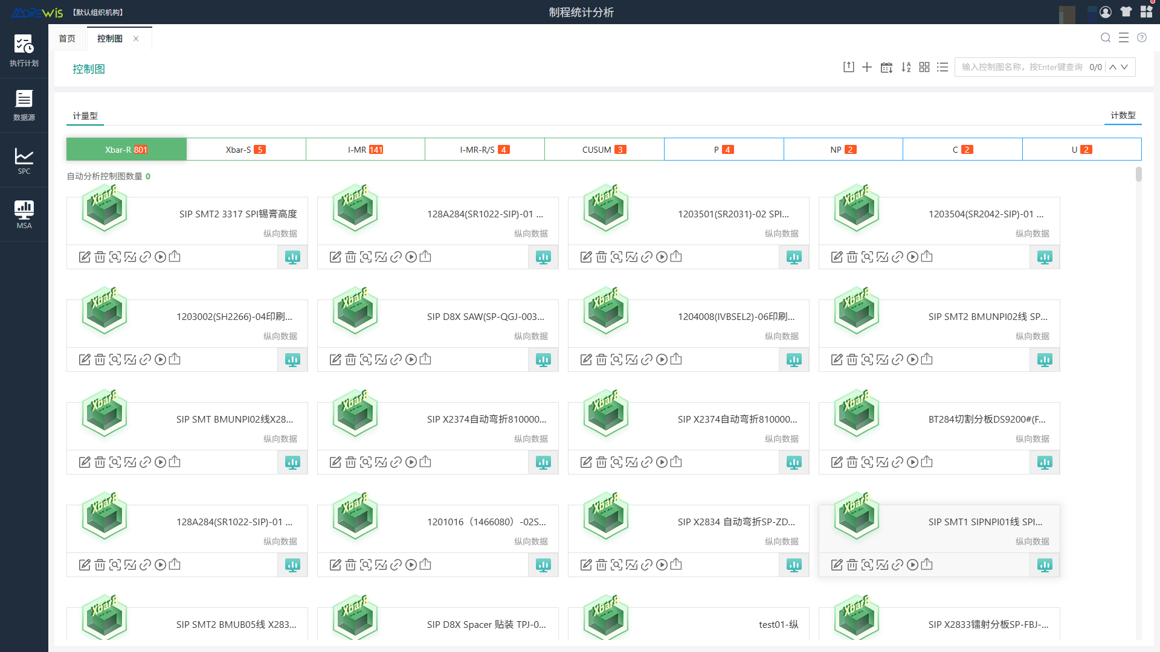Click the link icon on 1203501(SR2031)-02 SPI card

[646, 257]
